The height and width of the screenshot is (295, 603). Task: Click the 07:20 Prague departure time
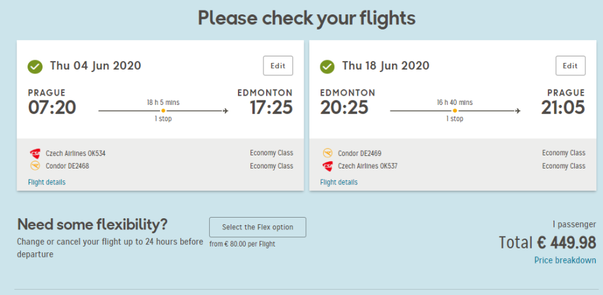[52, 108]
